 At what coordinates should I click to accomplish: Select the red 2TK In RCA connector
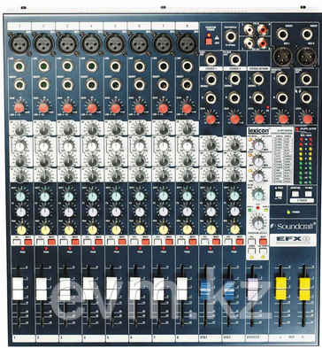(x=263, y=29)
